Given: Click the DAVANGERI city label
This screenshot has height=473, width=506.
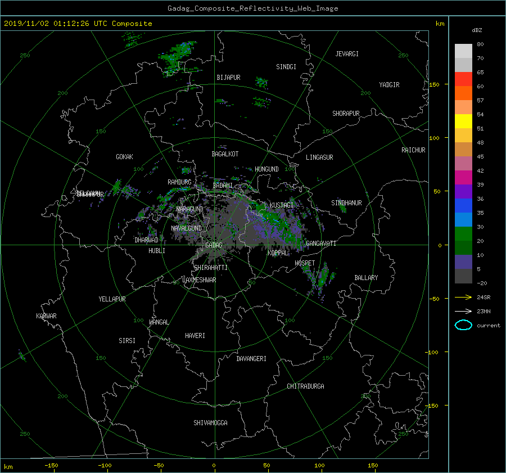Looking at the screenshot, I should coord(251,359).
